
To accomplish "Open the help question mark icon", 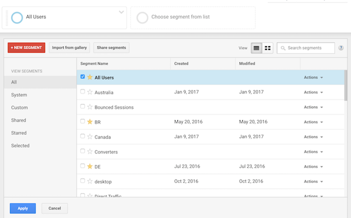I will 341,48.
